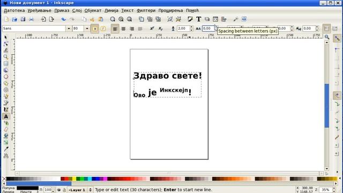Open Приказ menu
Image resolution: width=343 pixels, height=193 pixels.
62,10
